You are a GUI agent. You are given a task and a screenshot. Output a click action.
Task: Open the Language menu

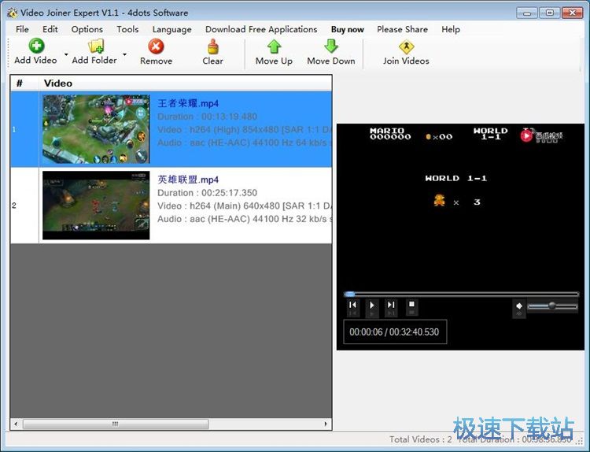[171, 29]
